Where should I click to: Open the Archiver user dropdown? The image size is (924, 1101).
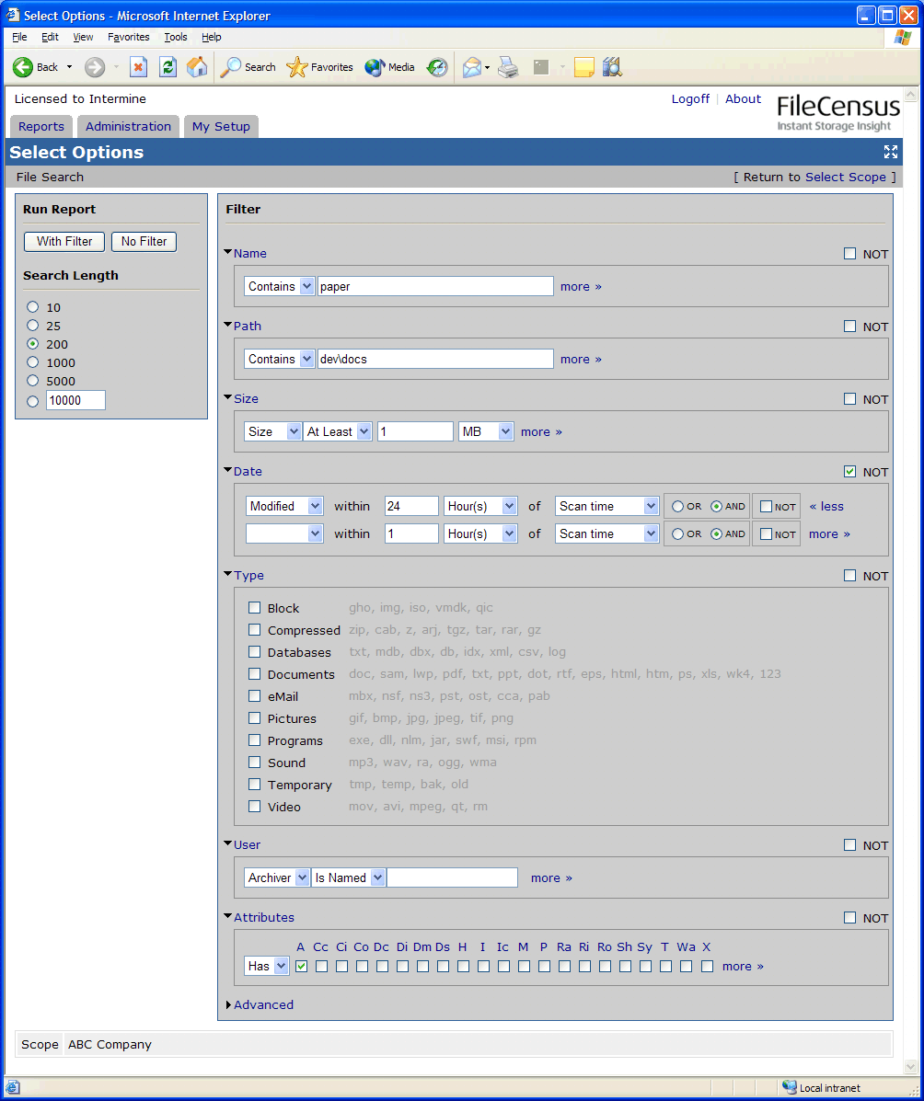pyautogui.click(x=277, y=877)
